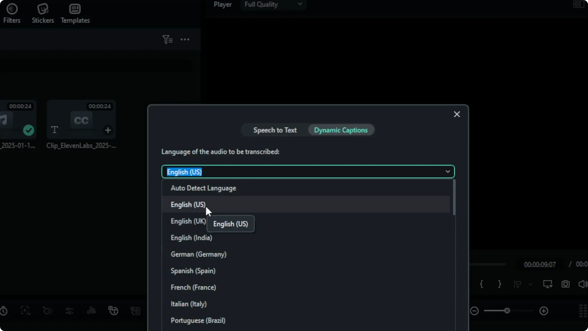
Task: Click the volume speaker icon
Action: (x=583, y=284)
